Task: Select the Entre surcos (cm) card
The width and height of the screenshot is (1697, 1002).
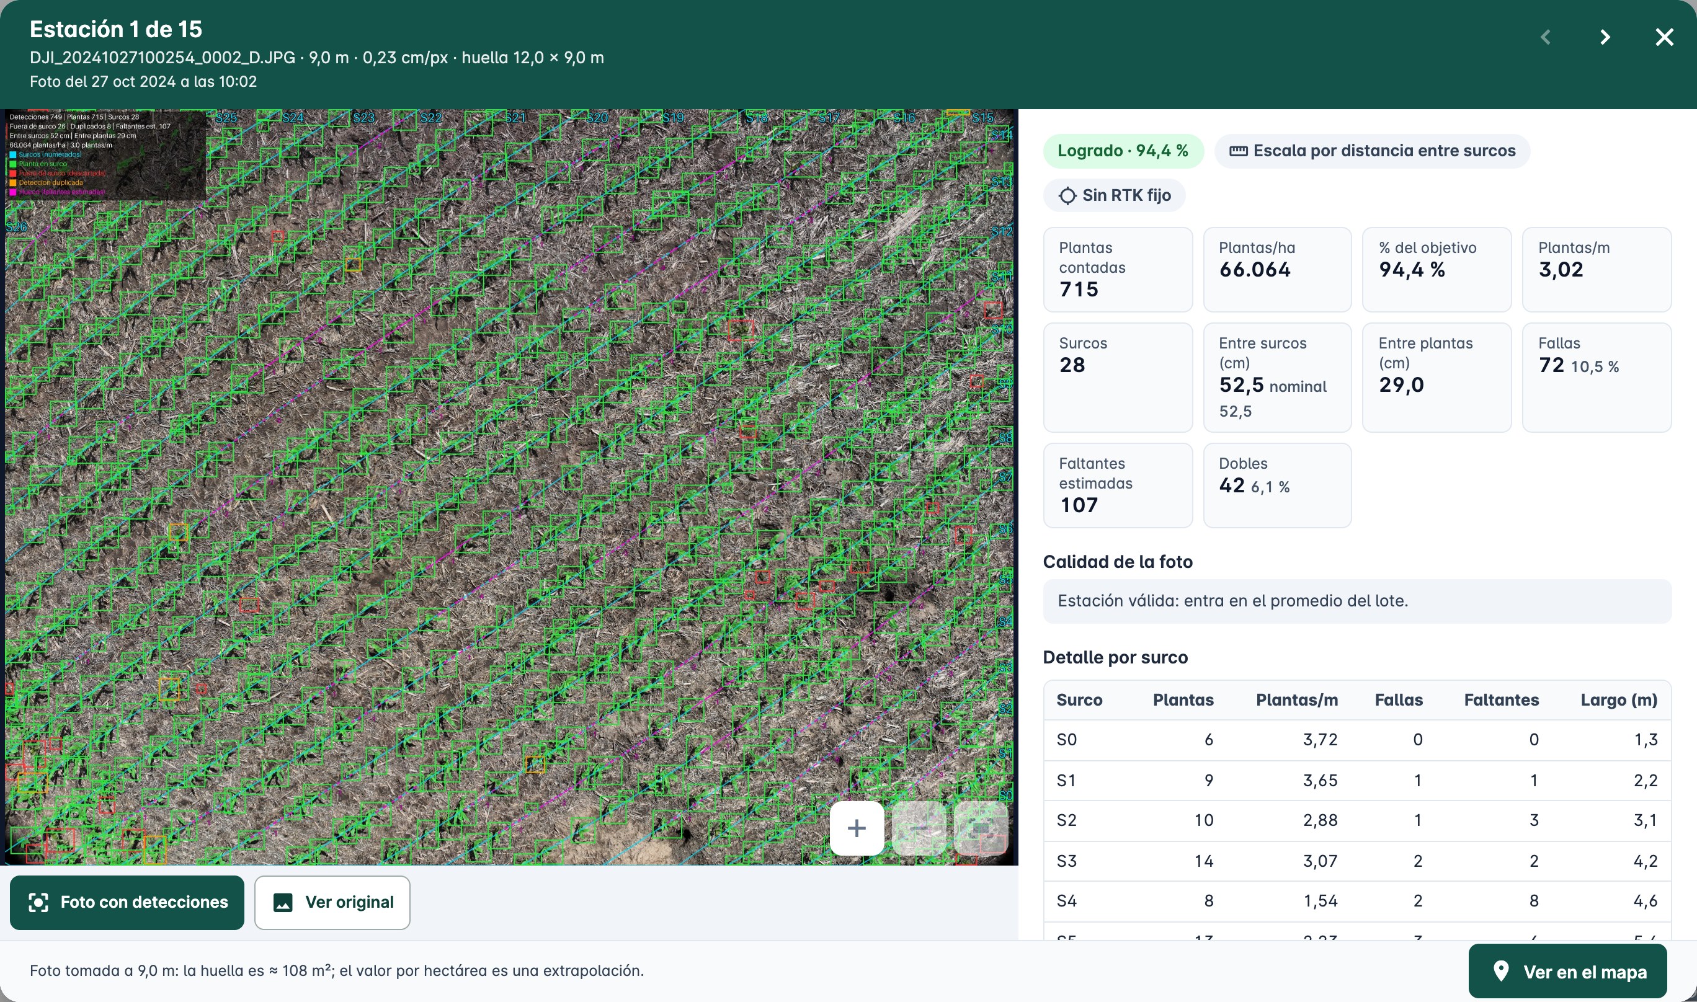Action: tap(1277, 378)
